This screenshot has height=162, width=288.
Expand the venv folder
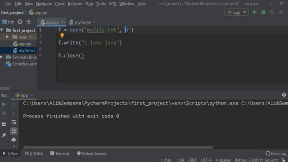click(x=7, y=37)
